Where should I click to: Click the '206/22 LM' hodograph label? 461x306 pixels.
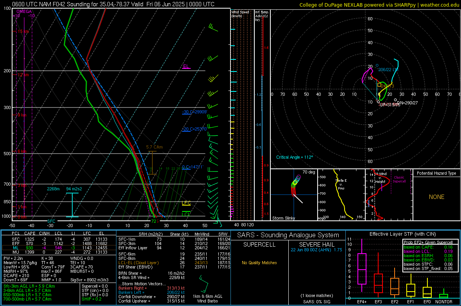pos(388,70)
